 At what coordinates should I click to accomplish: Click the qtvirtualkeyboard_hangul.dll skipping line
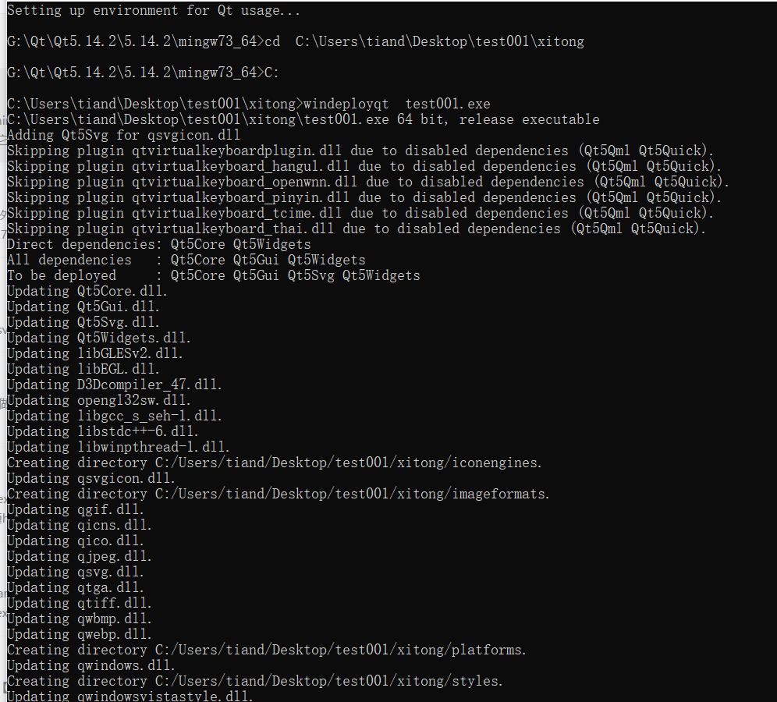tap(364, 166)
